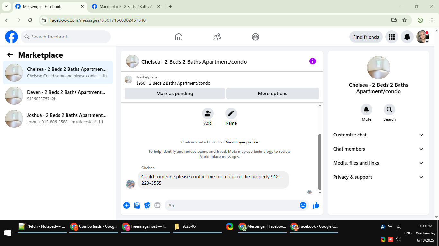The width and height of the screenshot is (439, 246).
Task: Search in conversation with the magnifier icon
Action: [390, 110]
